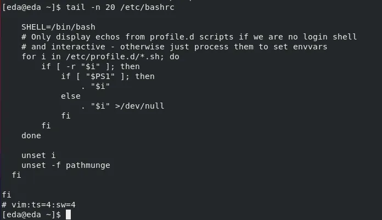Click the "done" keyword ending the loop

31,135
